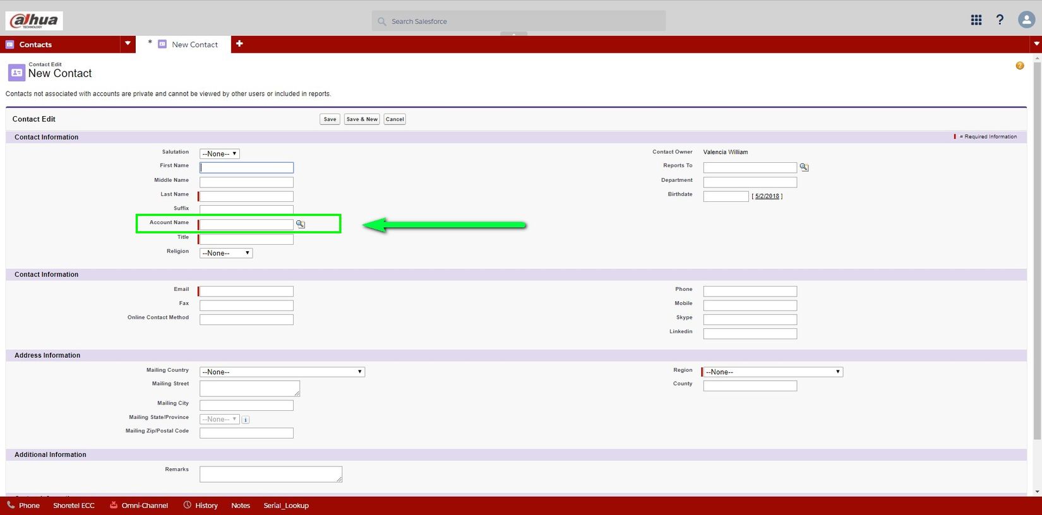Viewport: 1042px width, 515px height.
Task: Open the App Launcher grid icon
Action: click(x=976, y=20)
